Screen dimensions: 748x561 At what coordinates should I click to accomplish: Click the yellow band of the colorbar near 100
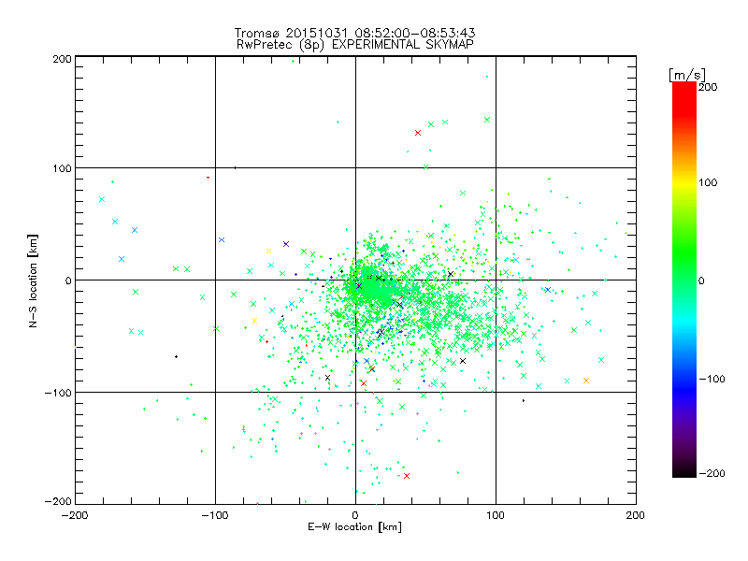pos(684,182)
